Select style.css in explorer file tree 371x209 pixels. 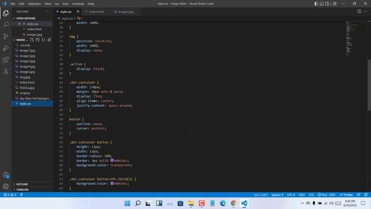[x=32, y=103]
